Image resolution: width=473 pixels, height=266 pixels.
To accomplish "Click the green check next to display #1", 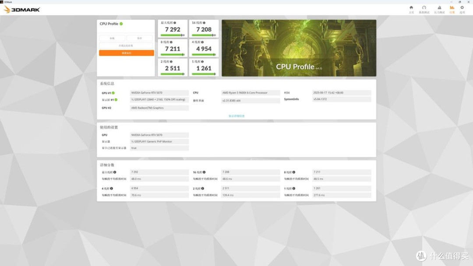I will pyautogui.click(x=116, y=100).
